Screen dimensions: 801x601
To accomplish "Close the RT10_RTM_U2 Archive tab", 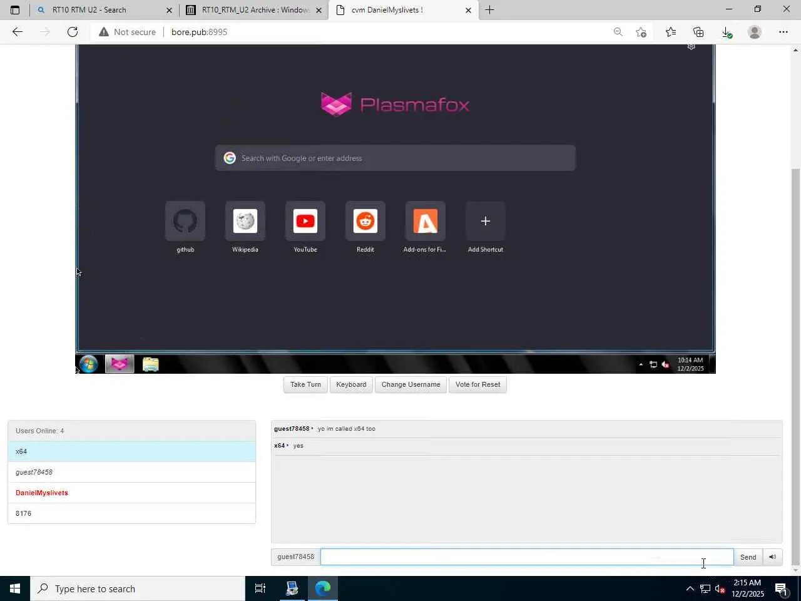I will pos(319,10).
